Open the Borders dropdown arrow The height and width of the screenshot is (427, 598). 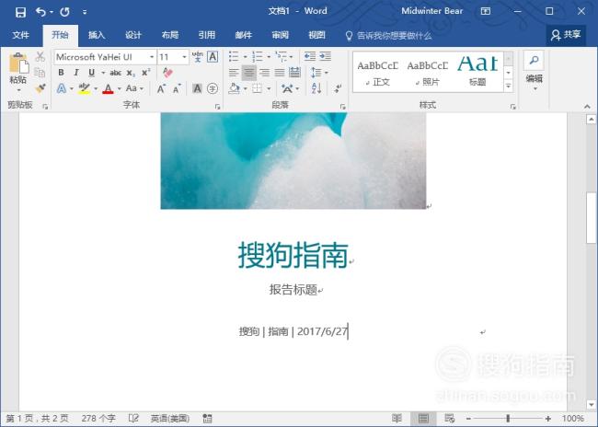point(269,89)
